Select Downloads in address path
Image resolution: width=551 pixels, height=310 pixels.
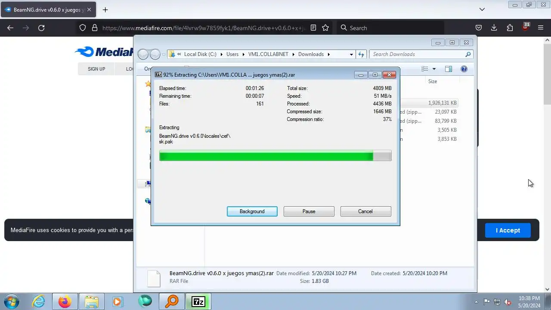(x=311, y=54)
